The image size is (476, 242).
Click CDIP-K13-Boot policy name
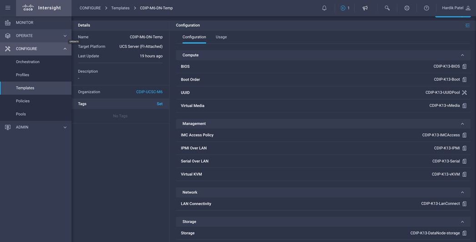tap(447, 80)
